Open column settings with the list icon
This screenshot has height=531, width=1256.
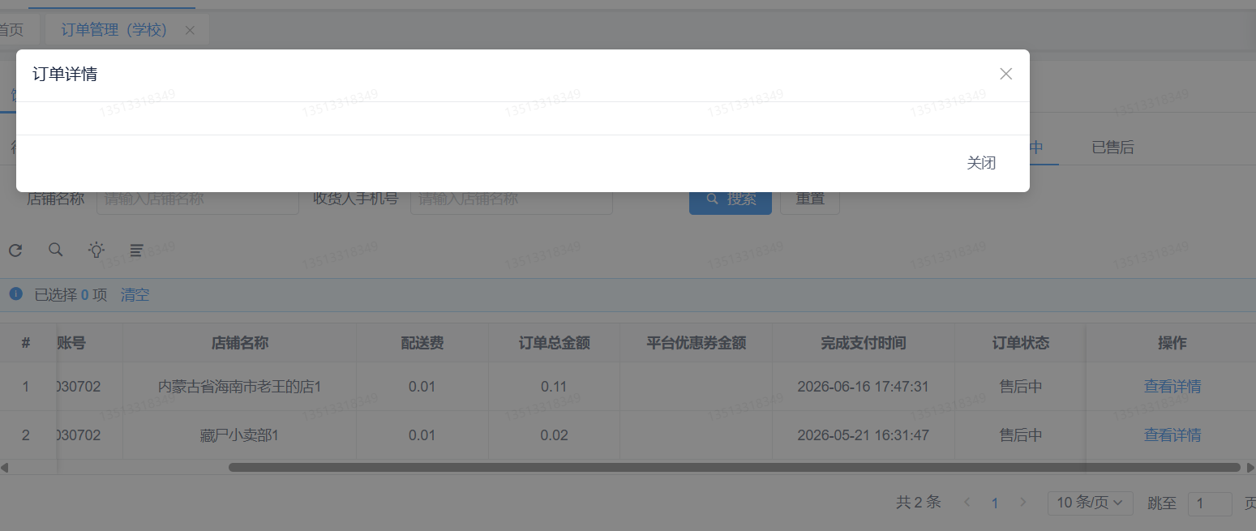(137, 251)
